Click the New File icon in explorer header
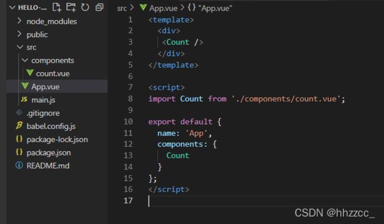This screenshot has width=384, height=224. [x=57, y=7]
